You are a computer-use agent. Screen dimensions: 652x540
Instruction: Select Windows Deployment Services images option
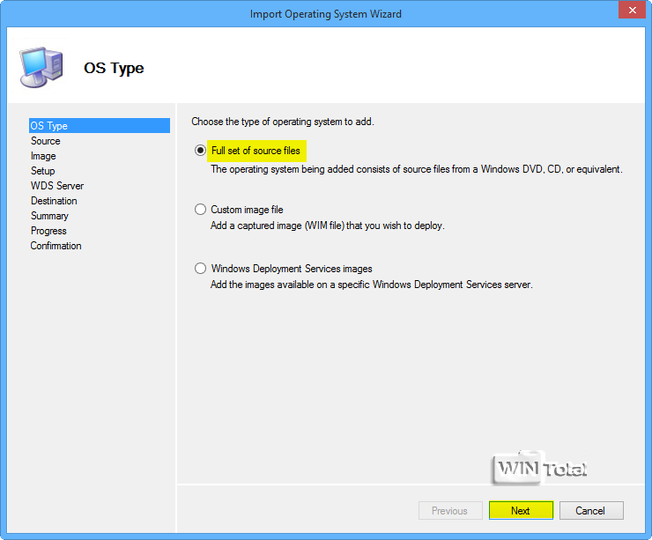pyautogui.click(x=201, y=269)
